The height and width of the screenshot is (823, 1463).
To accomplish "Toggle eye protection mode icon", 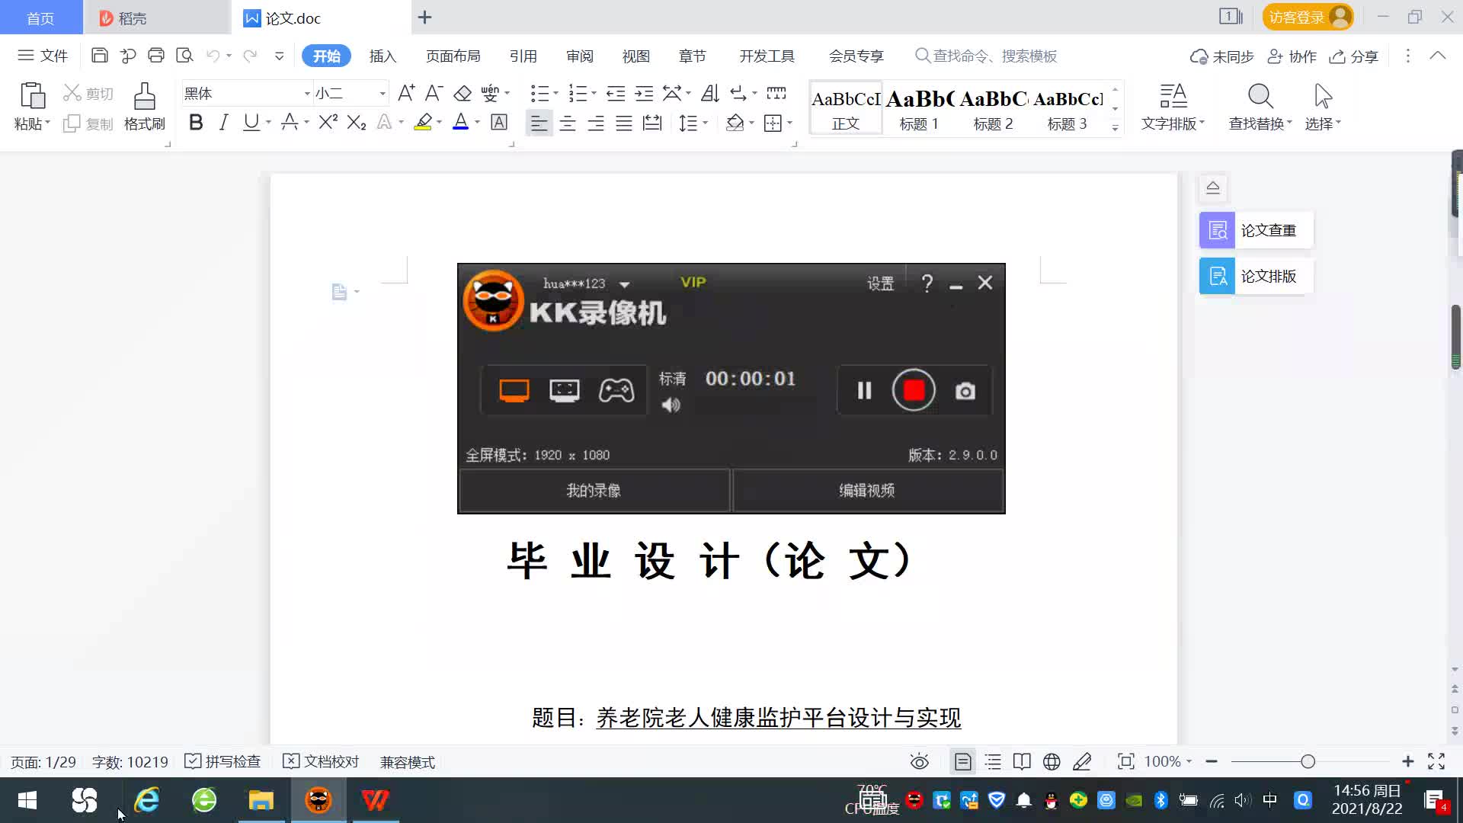I will pyautogui.click(x=919, y=761).
